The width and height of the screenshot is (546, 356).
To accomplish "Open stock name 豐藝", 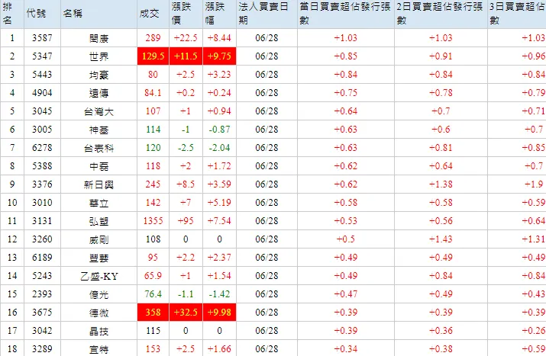I will pos(99,258).
